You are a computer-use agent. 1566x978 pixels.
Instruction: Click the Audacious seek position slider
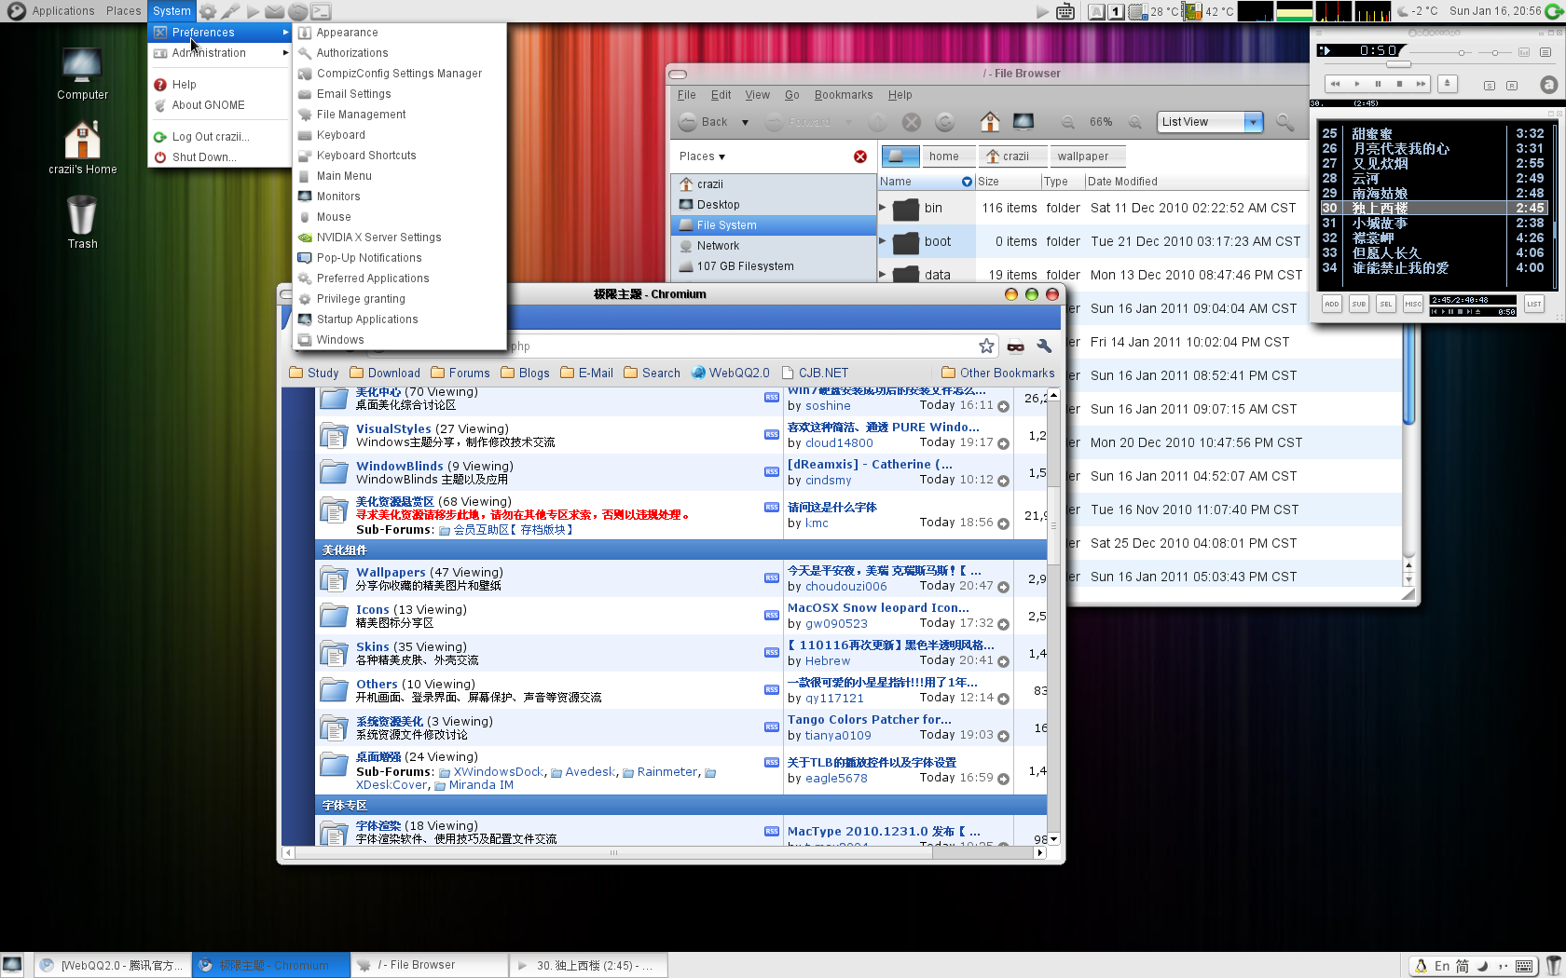coord(1398,64)
